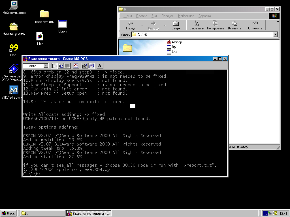The height and width of the screenshot is (217, 290).
Task: Toggle the Ru keyboard language indicator
Action: click(x=265, y=213)
